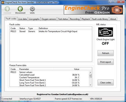Image resolution: width=126 pixels, height=102 pixels.
Task: Click the -10.16 % fuel trim value
Action: (x=75, y=83)
